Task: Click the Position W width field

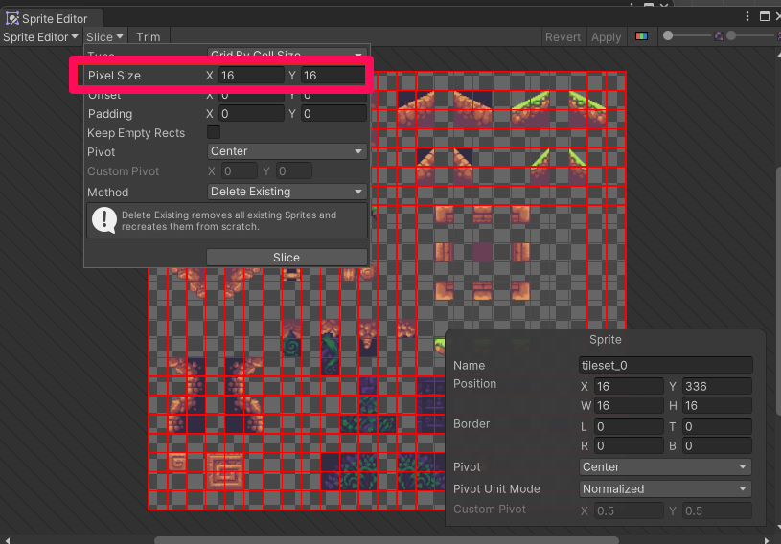Action: coord(629,406)
